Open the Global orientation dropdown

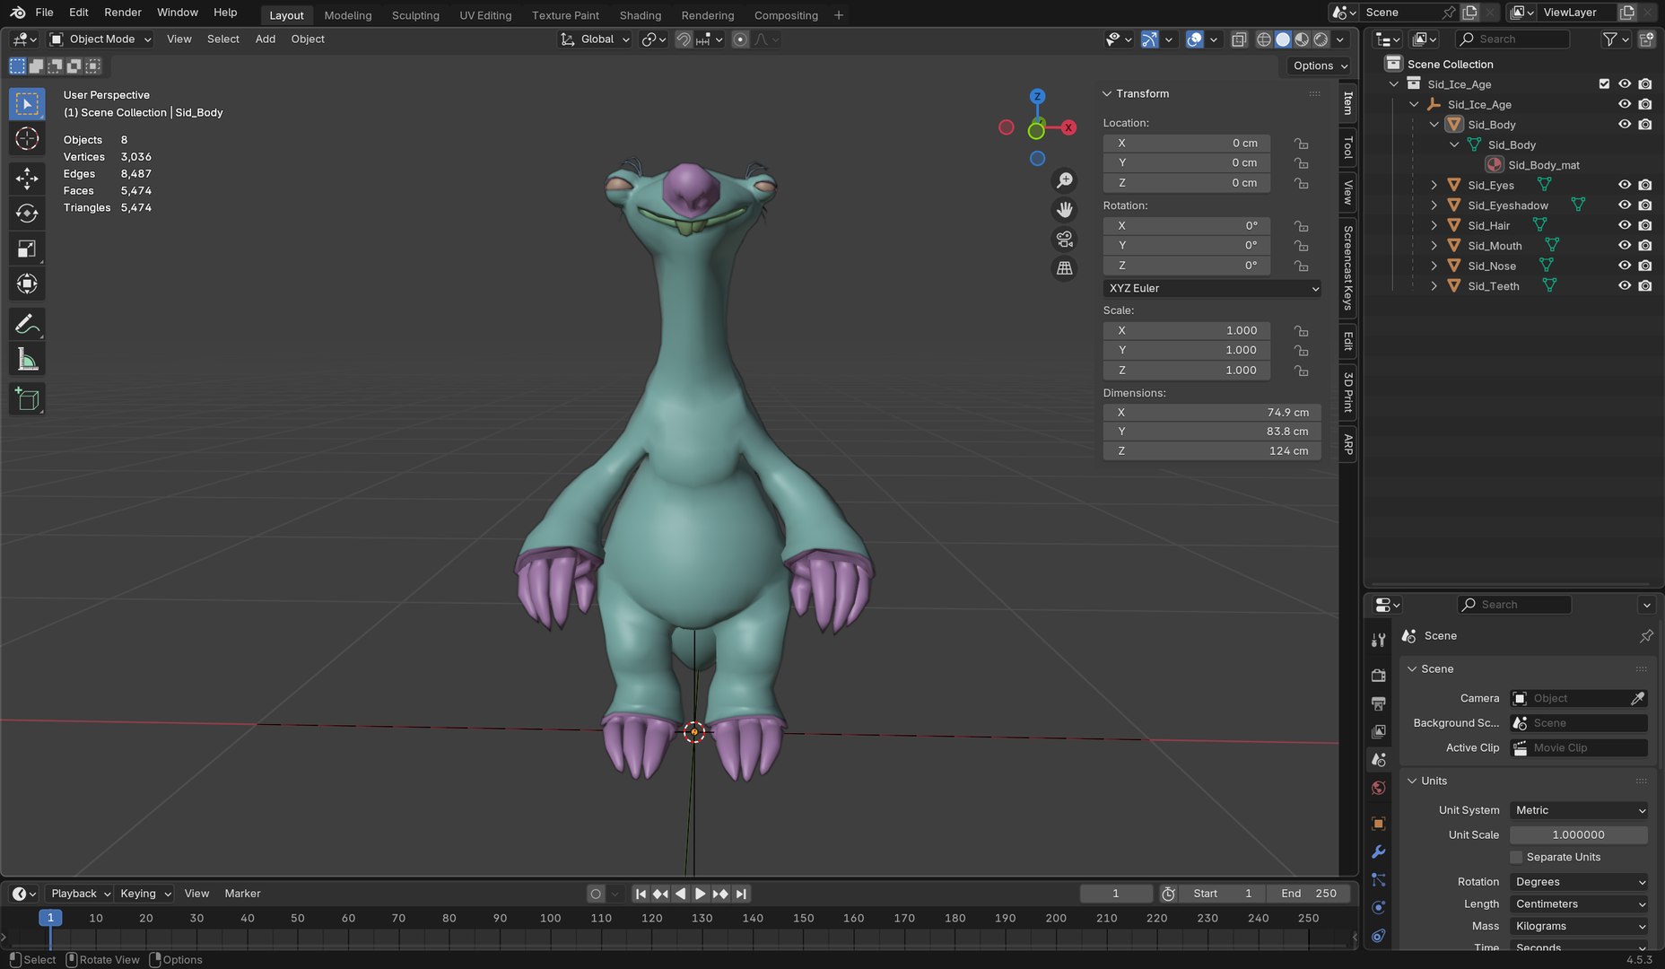click(x=596, y=39)
